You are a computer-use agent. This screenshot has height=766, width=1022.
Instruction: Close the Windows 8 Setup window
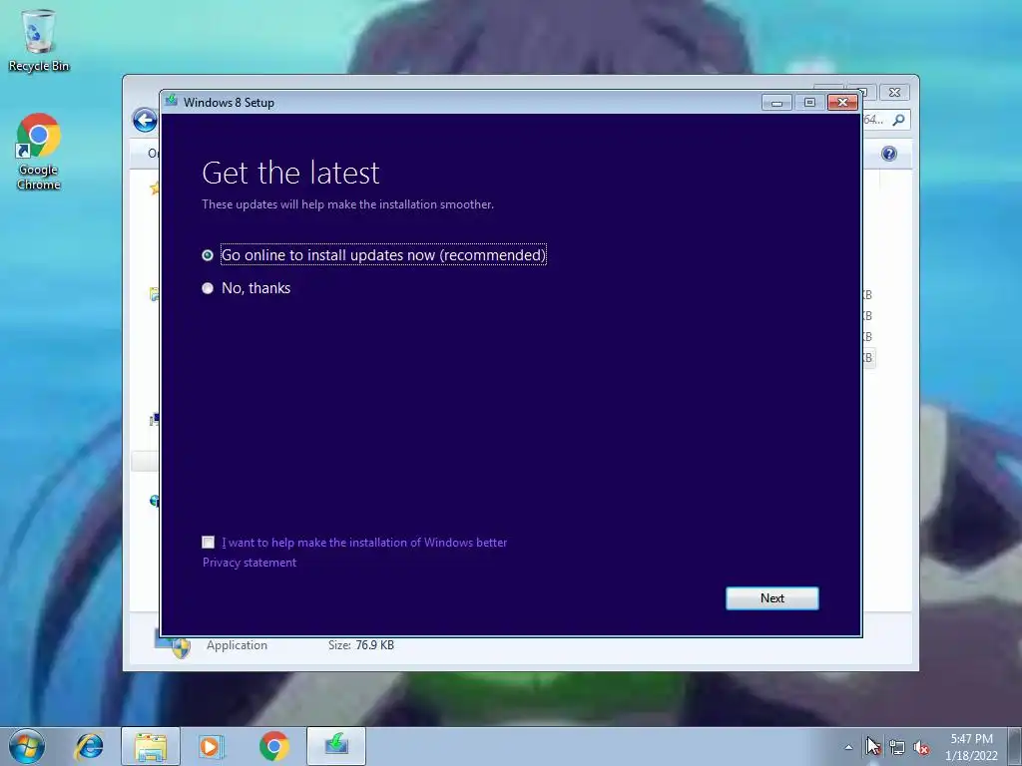click(x=842, y=103)
